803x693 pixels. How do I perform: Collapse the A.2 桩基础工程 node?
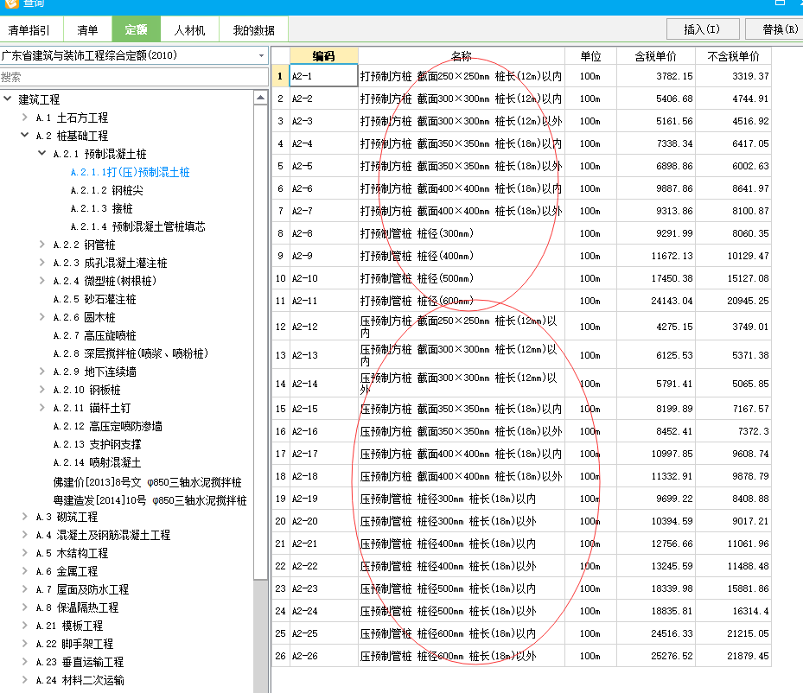tap(24, 135)
